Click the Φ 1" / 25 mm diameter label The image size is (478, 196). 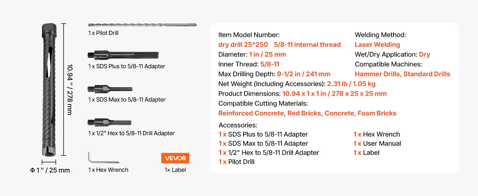[50, 170]
